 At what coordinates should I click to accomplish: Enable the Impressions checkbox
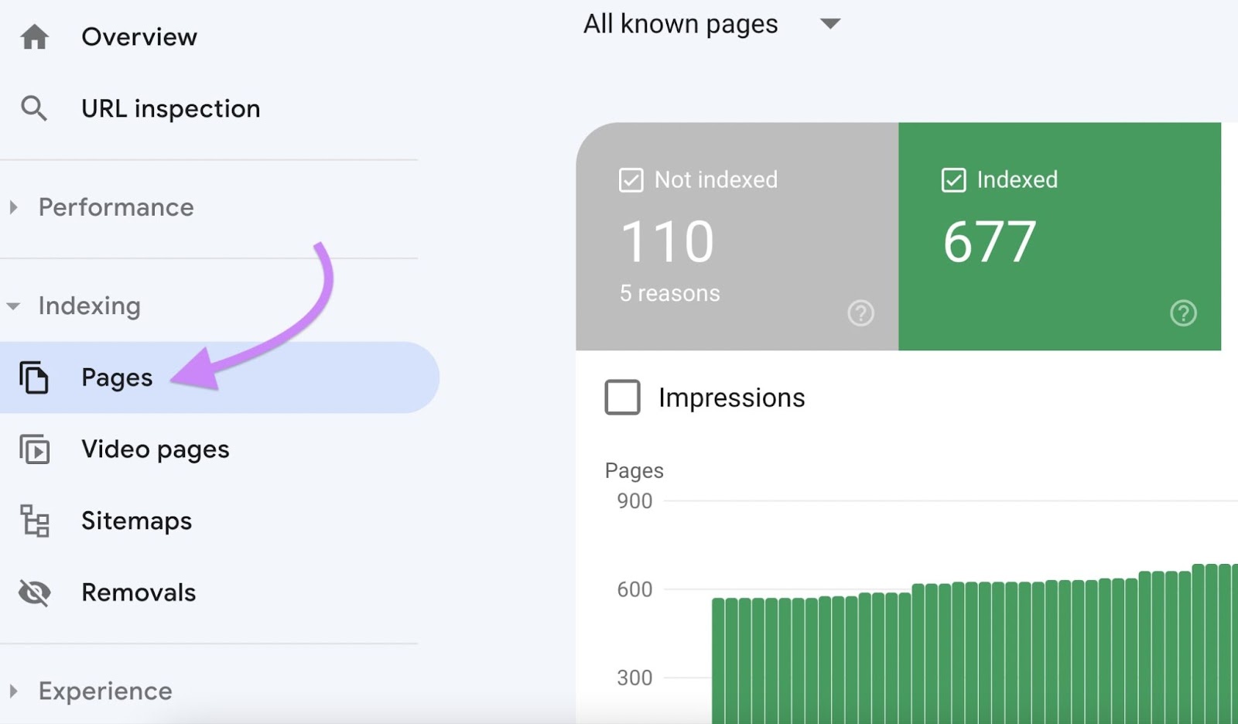click(622, 398)
